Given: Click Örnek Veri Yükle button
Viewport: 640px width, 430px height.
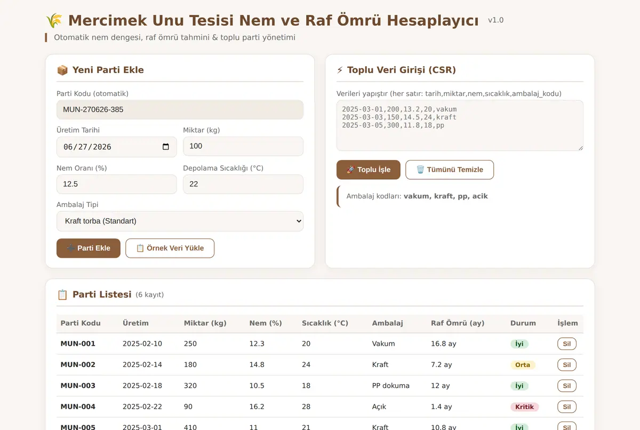Looking at the screenshot, I should 170,248.
